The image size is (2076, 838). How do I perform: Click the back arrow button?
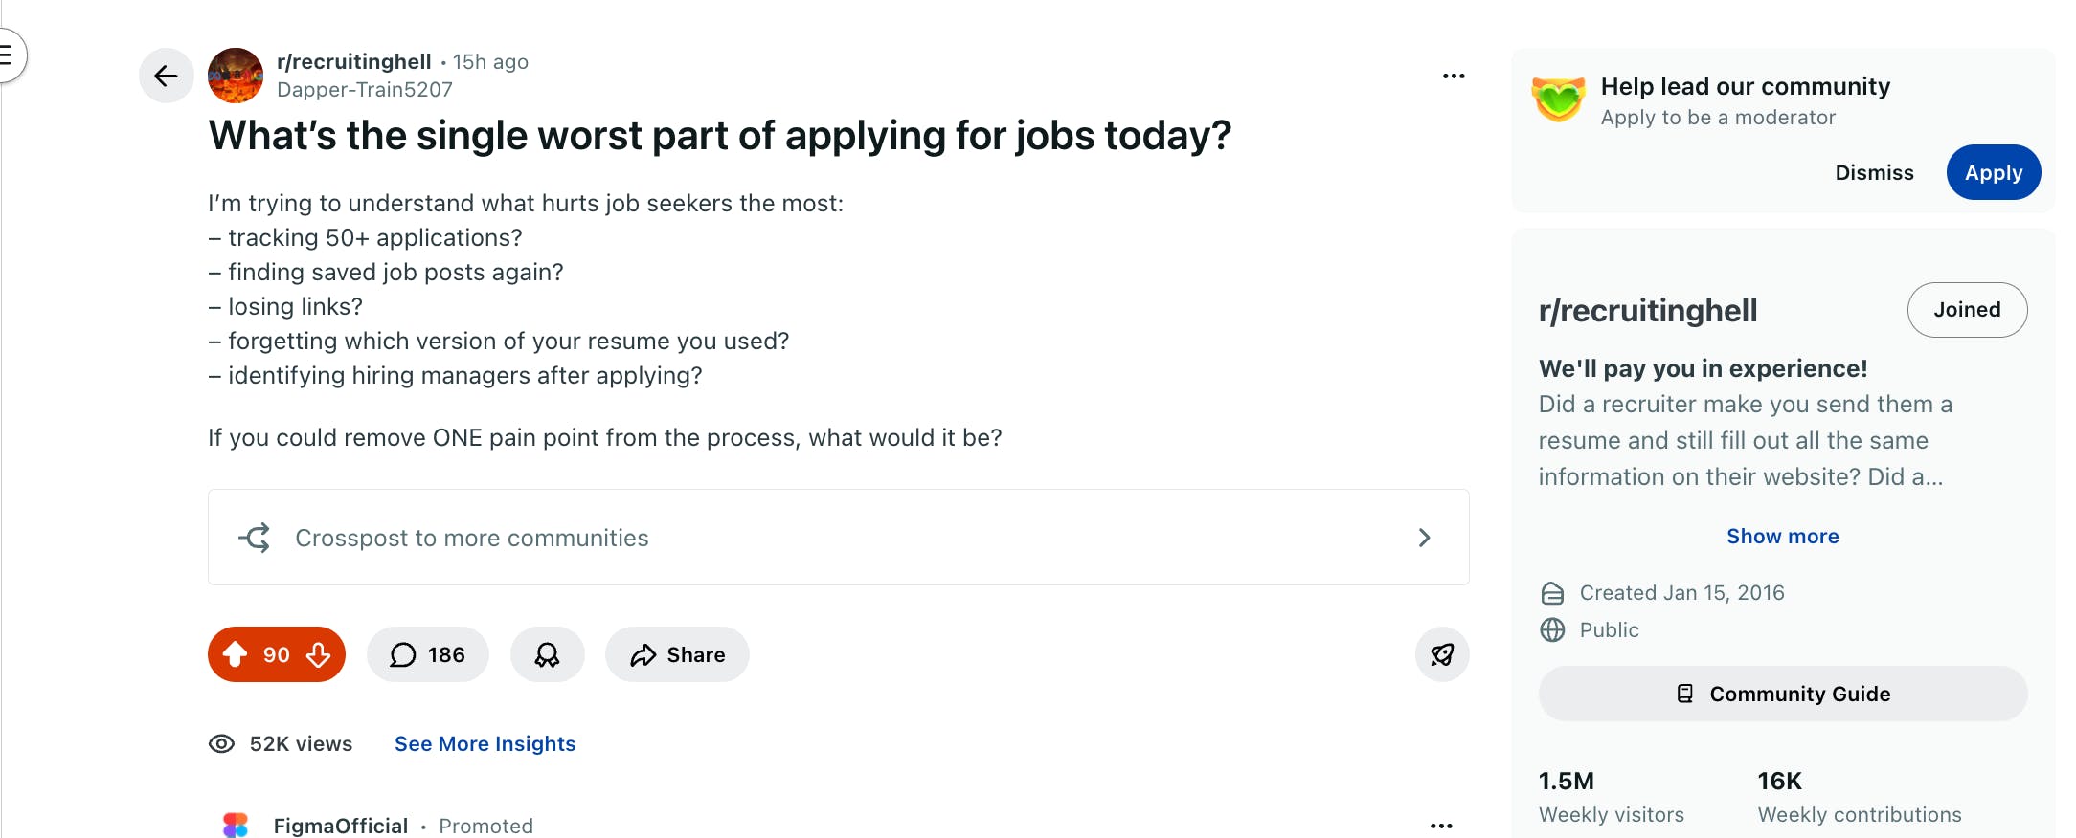coord(167,76)
